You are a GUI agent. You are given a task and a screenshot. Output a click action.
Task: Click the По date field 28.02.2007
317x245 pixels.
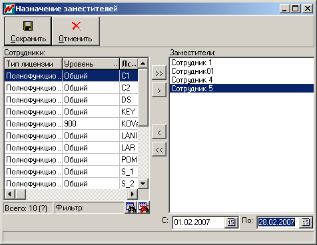point(277,222)
